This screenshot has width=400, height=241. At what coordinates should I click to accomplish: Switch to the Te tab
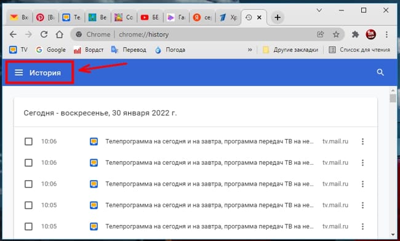(x=71, y=17)
